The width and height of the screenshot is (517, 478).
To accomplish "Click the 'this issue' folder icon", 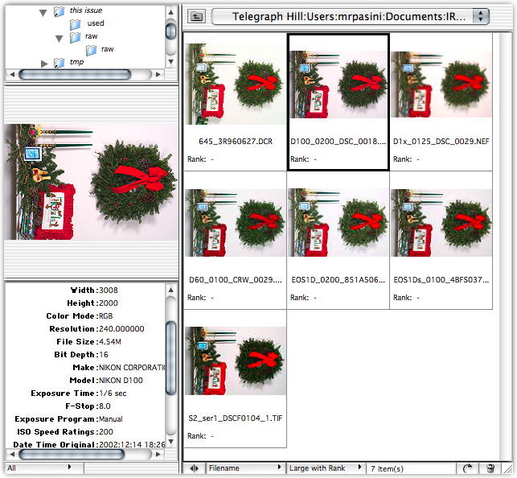I will [59, 11].
